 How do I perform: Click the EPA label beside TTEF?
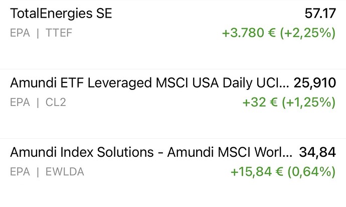pyautogui.click(x=20, y=34)
